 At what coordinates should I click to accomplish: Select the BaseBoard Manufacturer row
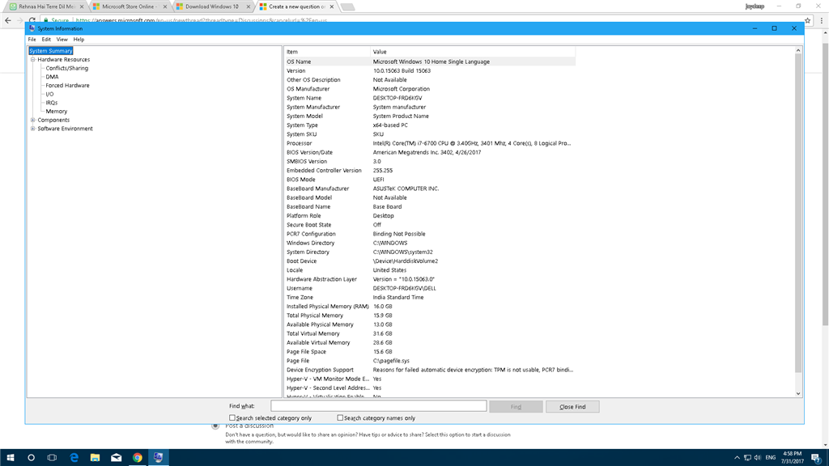pos(429,189)
